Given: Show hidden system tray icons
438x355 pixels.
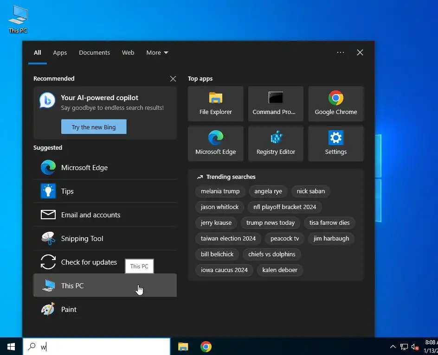Looking at the screenshot, I should (x=393, y=347).
